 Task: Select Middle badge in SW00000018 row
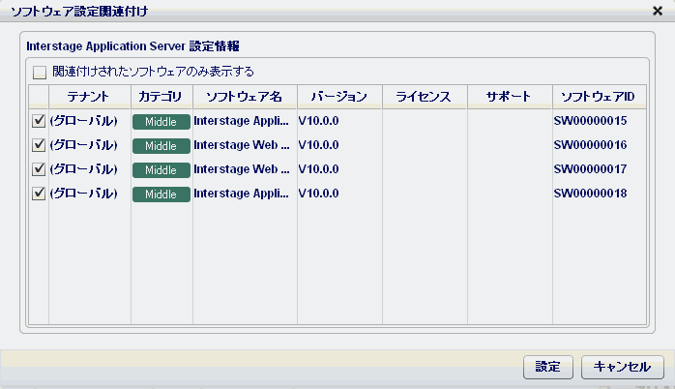[x=161, y=194]
